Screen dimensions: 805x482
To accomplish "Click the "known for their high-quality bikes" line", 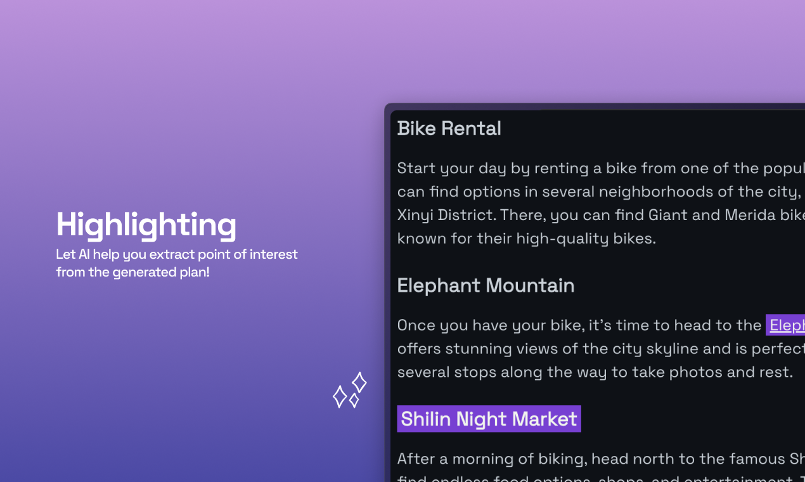I will pos(526,238).
